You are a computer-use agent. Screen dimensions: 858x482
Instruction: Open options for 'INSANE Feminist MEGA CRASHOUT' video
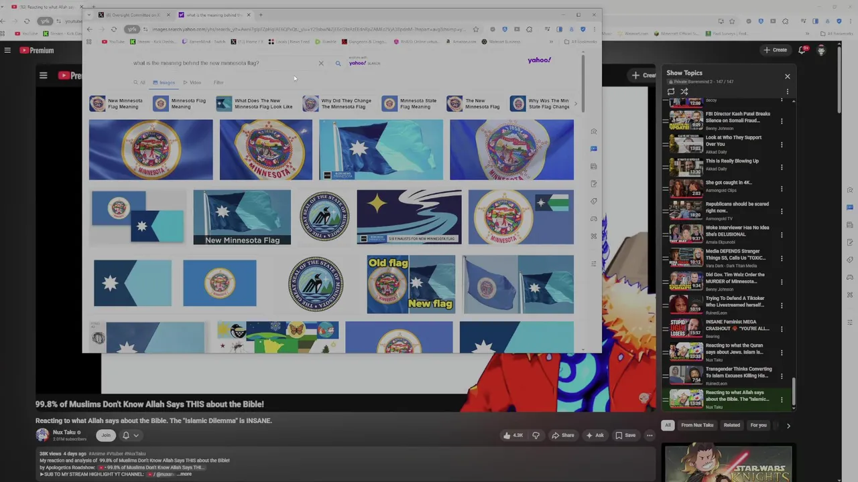click(x=782, y=329)
